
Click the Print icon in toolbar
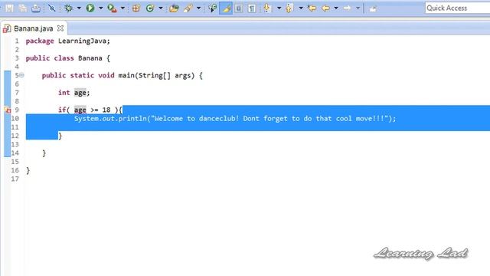coord(36,8)
